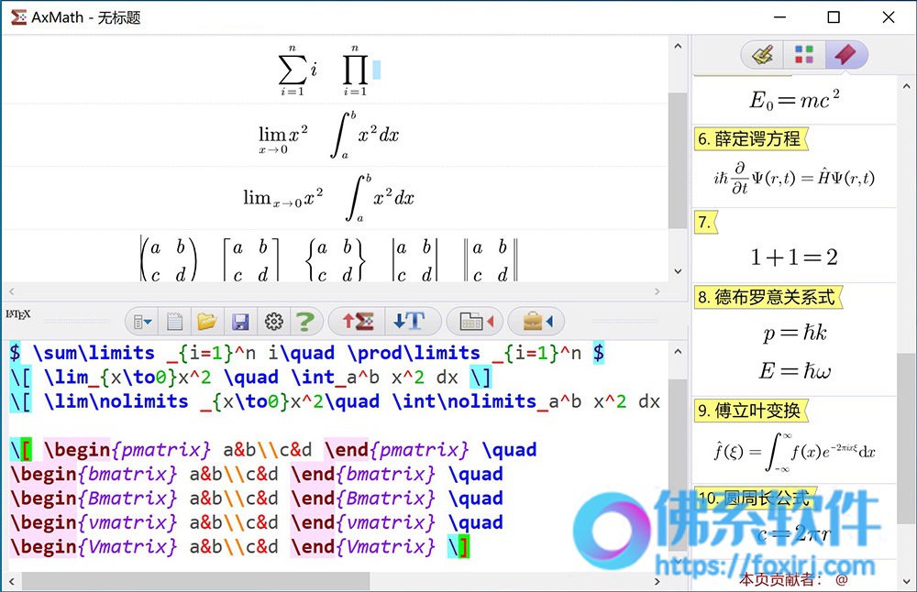Click the formula view horizontal scroll left arrow
This screenshot has width=917, height=592.
(11, 291)
